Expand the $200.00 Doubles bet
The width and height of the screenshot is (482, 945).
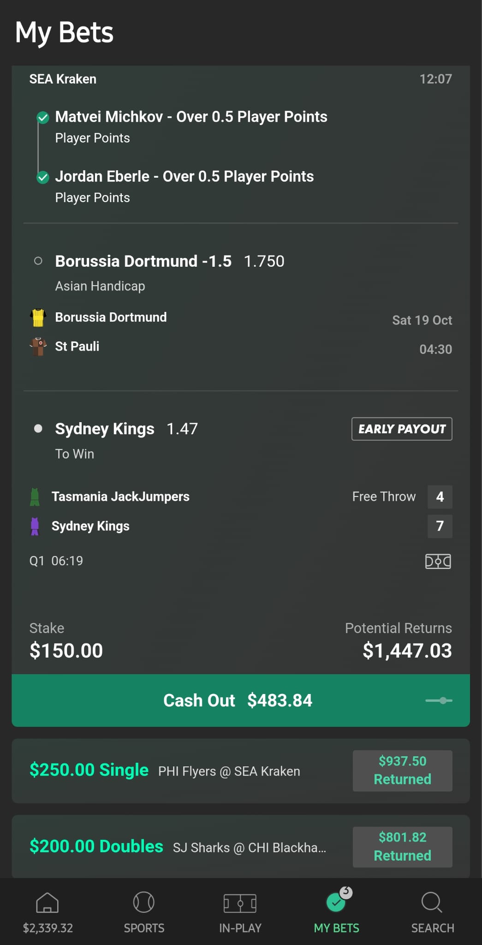(240, 847)
